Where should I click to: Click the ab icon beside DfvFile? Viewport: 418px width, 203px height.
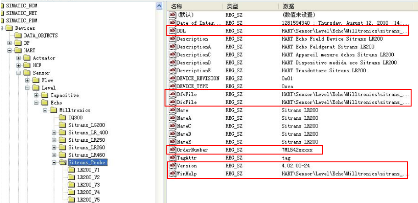pyautogui.click(x=173, y=94)
